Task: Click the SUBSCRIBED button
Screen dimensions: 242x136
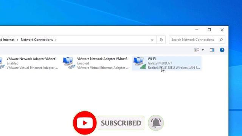Action: [121, 123]
